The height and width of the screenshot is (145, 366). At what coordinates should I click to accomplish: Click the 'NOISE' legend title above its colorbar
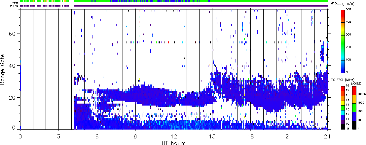(356, 84)
